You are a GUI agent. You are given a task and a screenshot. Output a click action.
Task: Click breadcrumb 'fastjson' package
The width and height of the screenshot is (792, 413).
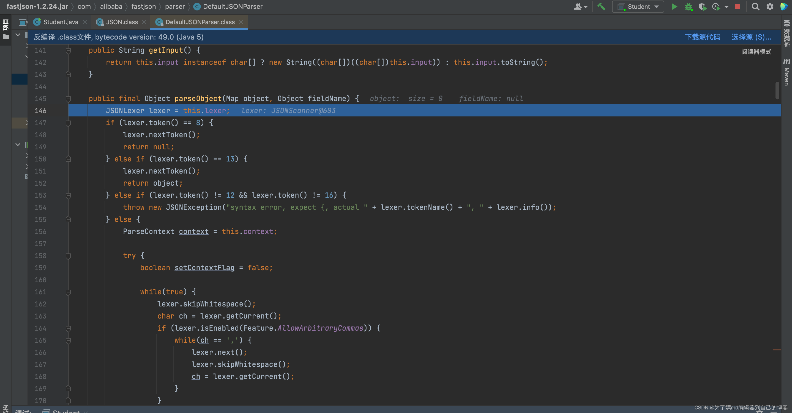tap(143, 6)
